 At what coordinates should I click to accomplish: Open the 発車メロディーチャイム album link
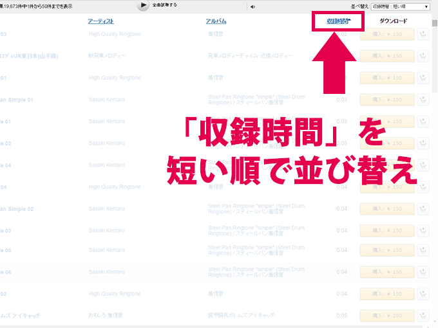pyautogui.click(x=249, y=56)
